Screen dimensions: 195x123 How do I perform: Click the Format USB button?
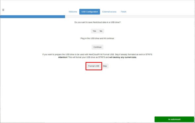[x=94, y=66]
